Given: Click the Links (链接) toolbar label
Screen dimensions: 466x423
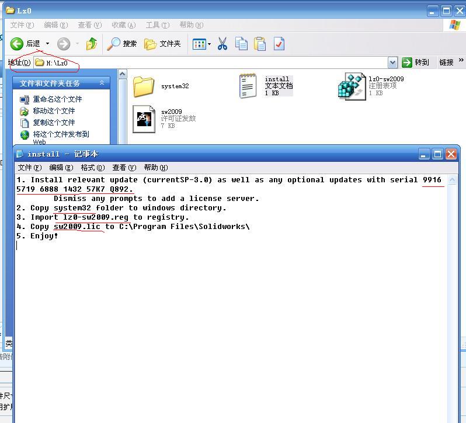Looking at the screenshot, I should (446, 63).
